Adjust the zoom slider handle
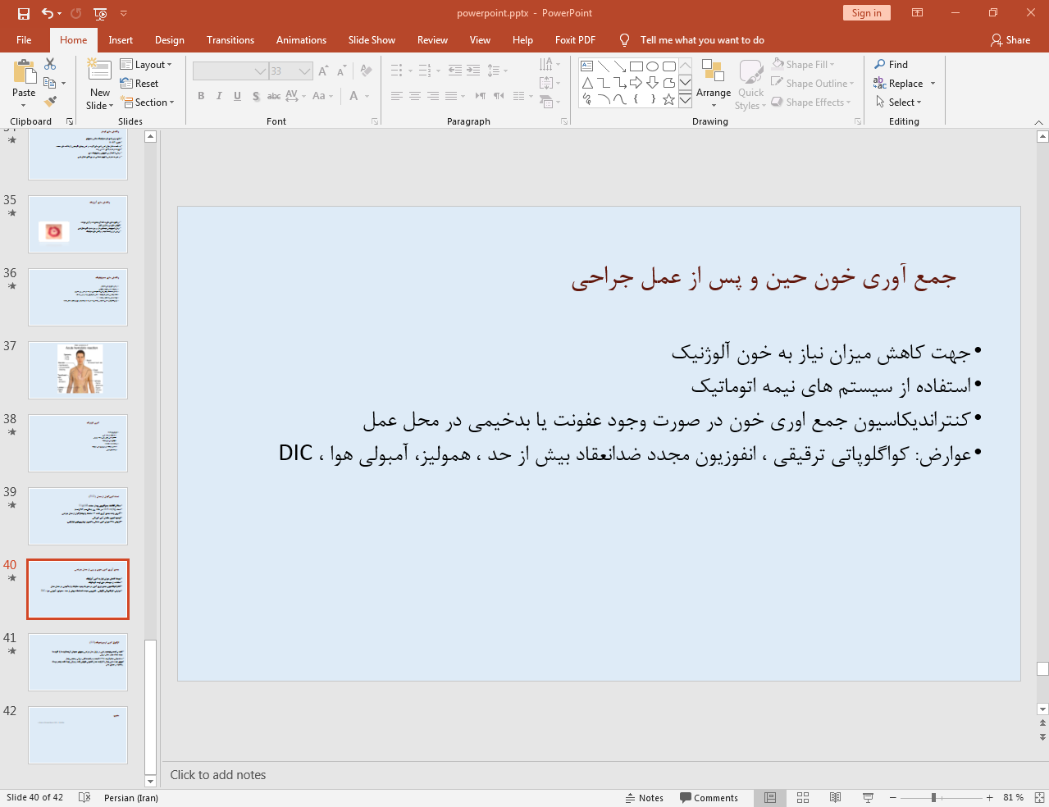Image resolution: width=1049 pixels, height=807 pixels. [x=933, y=798]
